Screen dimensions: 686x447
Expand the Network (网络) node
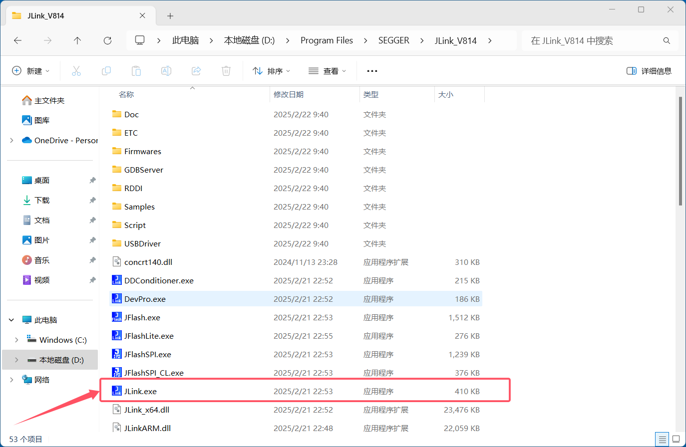[x=11, y=380]
